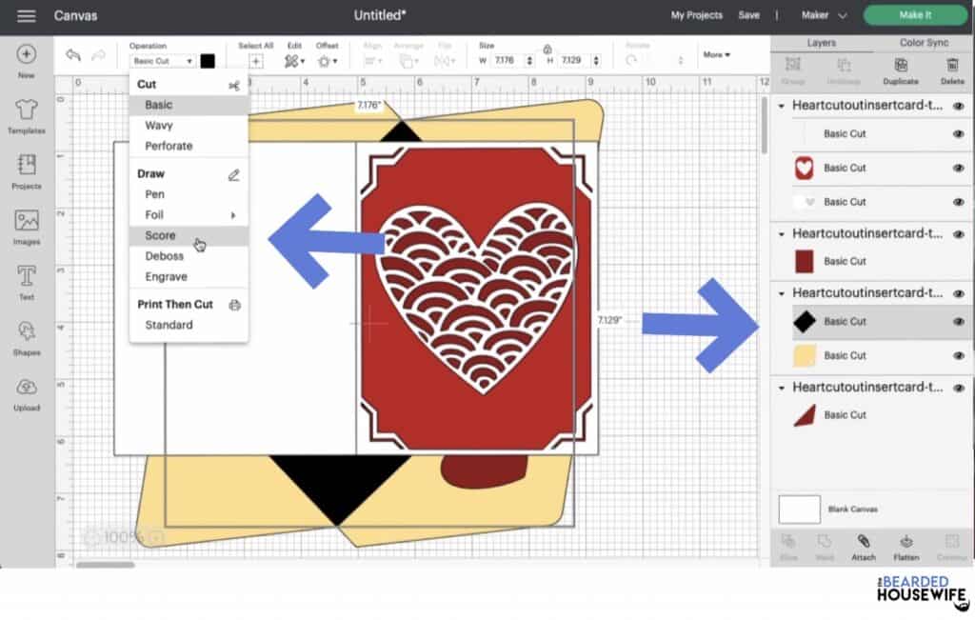Browse Images from the left sidebar
This screenshot has height=620, width=975.
26,226
